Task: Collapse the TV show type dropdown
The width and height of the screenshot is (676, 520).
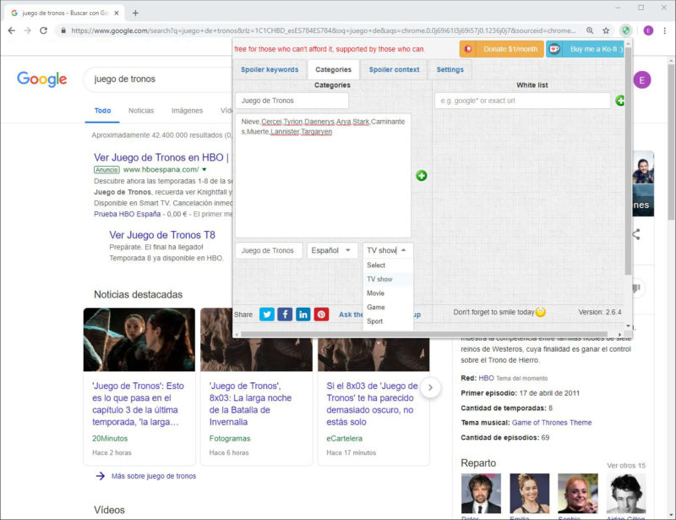Action: click(x=388, y=250)
